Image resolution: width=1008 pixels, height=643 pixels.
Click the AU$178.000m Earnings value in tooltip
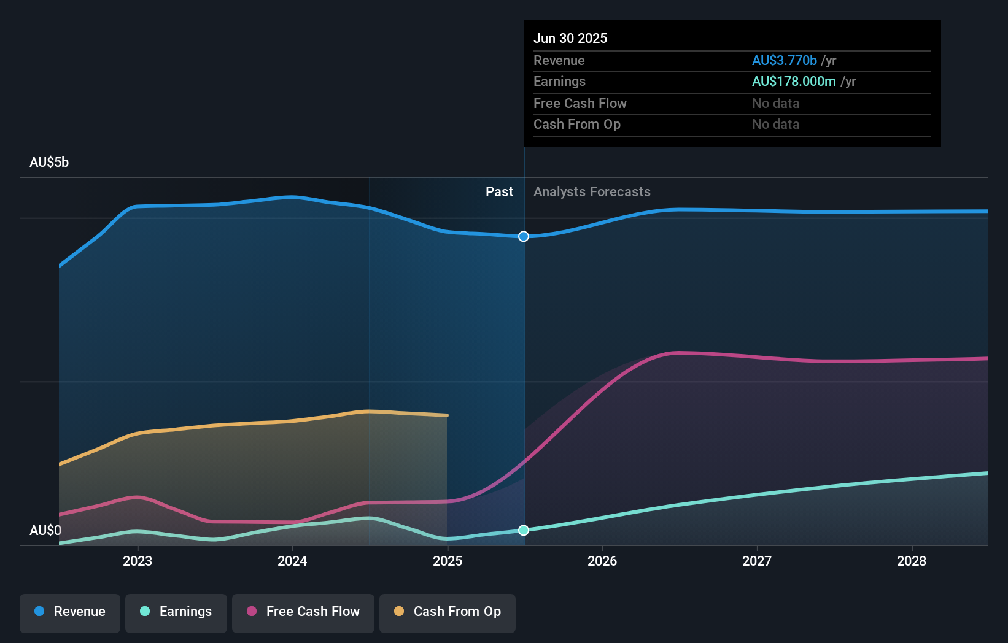click(x=794, y=81)
